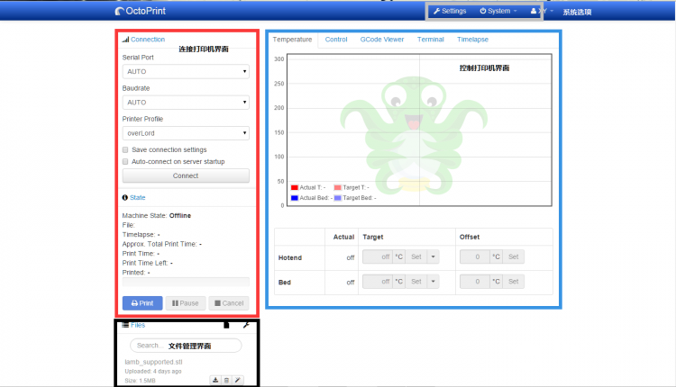The height and width of the screenshot is (387, 676).
Task: Open the Serial Port dropdown
Action: pos(186,71)
